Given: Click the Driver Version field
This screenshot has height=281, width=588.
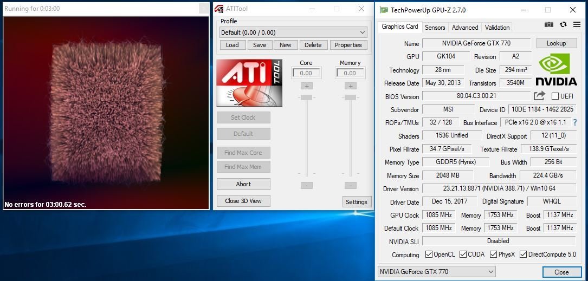Looking at the screenshot, I should coord(499,188).
